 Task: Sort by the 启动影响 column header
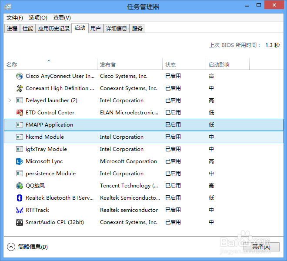tap(228, 64)
